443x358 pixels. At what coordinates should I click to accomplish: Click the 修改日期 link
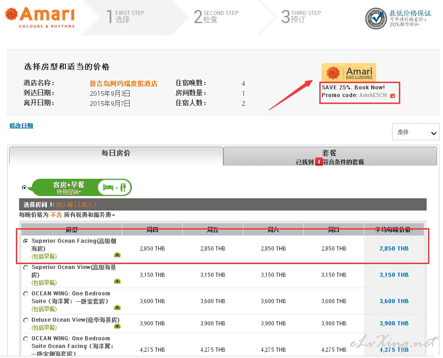(21, 126)
